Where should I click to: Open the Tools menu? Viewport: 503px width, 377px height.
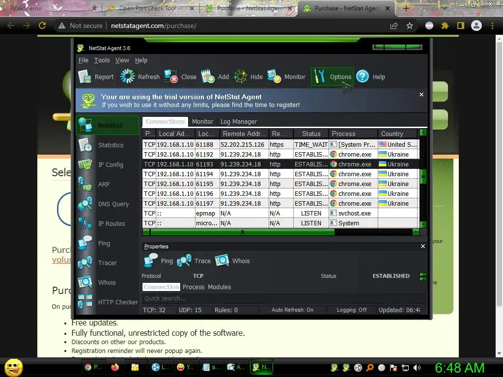102,60
